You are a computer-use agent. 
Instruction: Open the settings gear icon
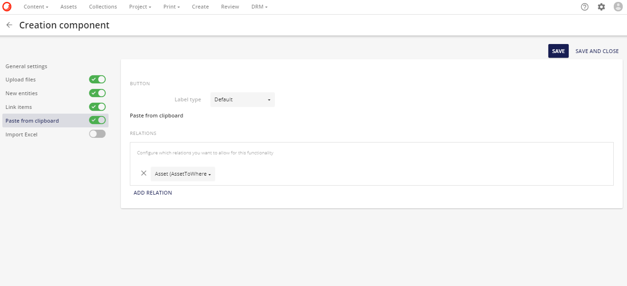pyautogui.click(x=601, y=7)
